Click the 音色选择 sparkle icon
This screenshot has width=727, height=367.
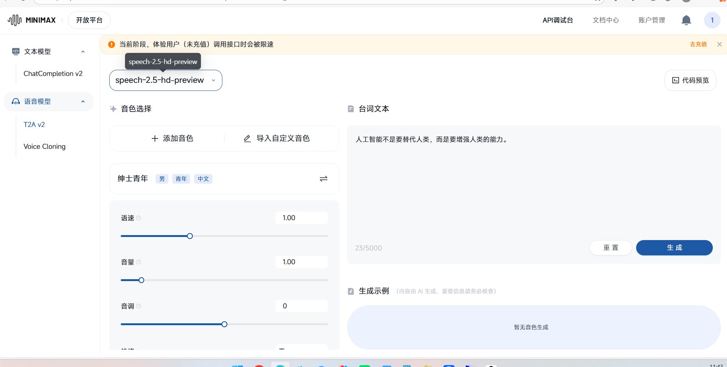coord(113,109)
